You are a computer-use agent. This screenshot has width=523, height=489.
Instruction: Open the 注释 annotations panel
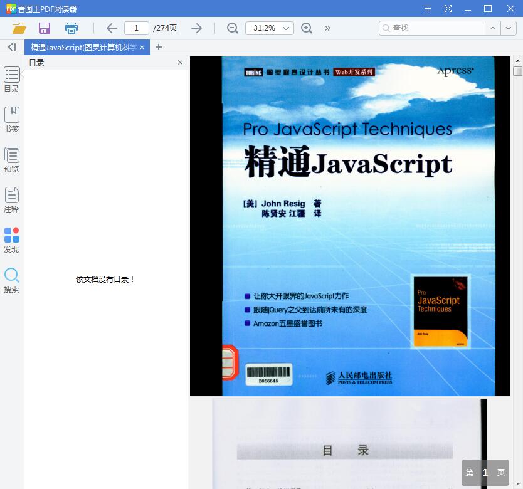point(12,200)
